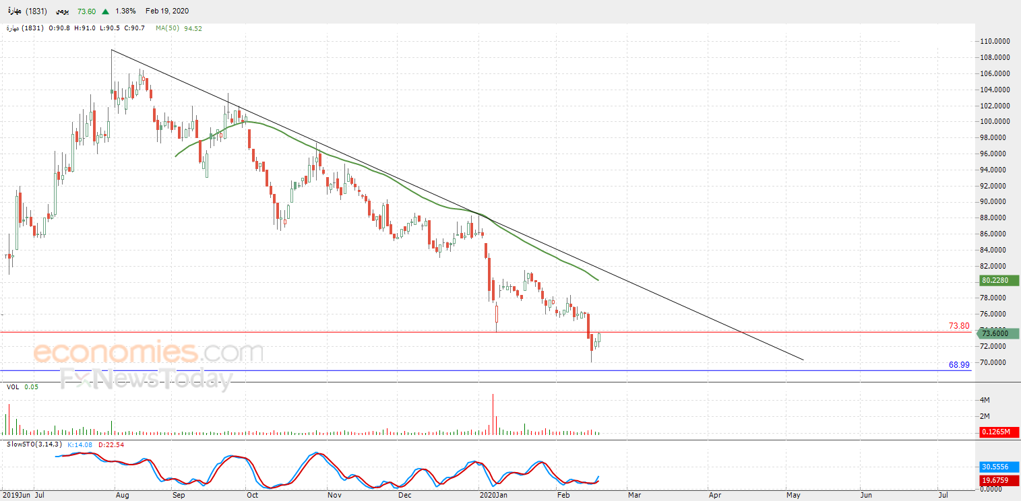
Task: Click the Apr time axis label
Action: click(715, 495)
